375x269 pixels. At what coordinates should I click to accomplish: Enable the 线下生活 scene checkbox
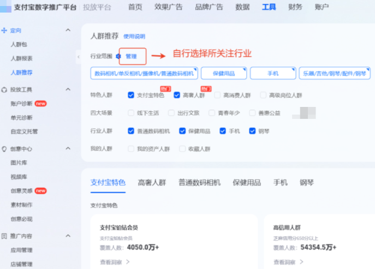click(x=131, y=113)
